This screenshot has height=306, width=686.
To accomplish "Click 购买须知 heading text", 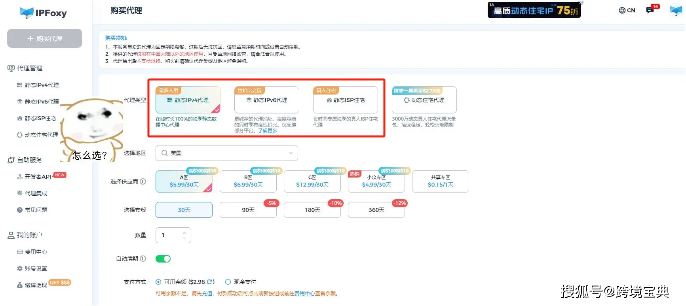I will coord(116,38).
